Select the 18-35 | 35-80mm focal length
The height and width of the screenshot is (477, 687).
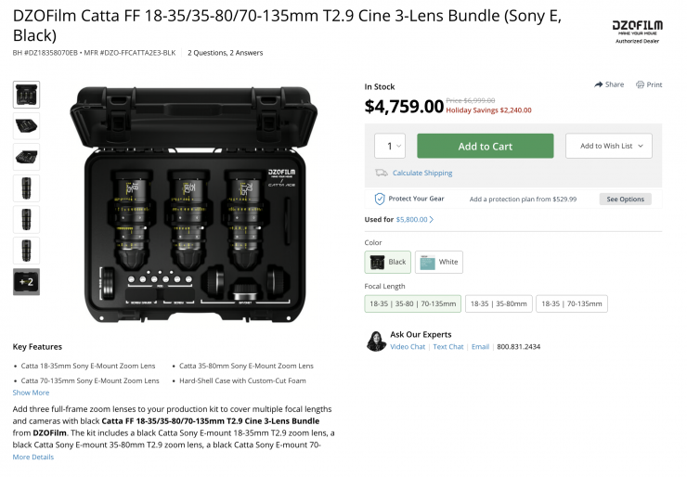click(499, 303)
